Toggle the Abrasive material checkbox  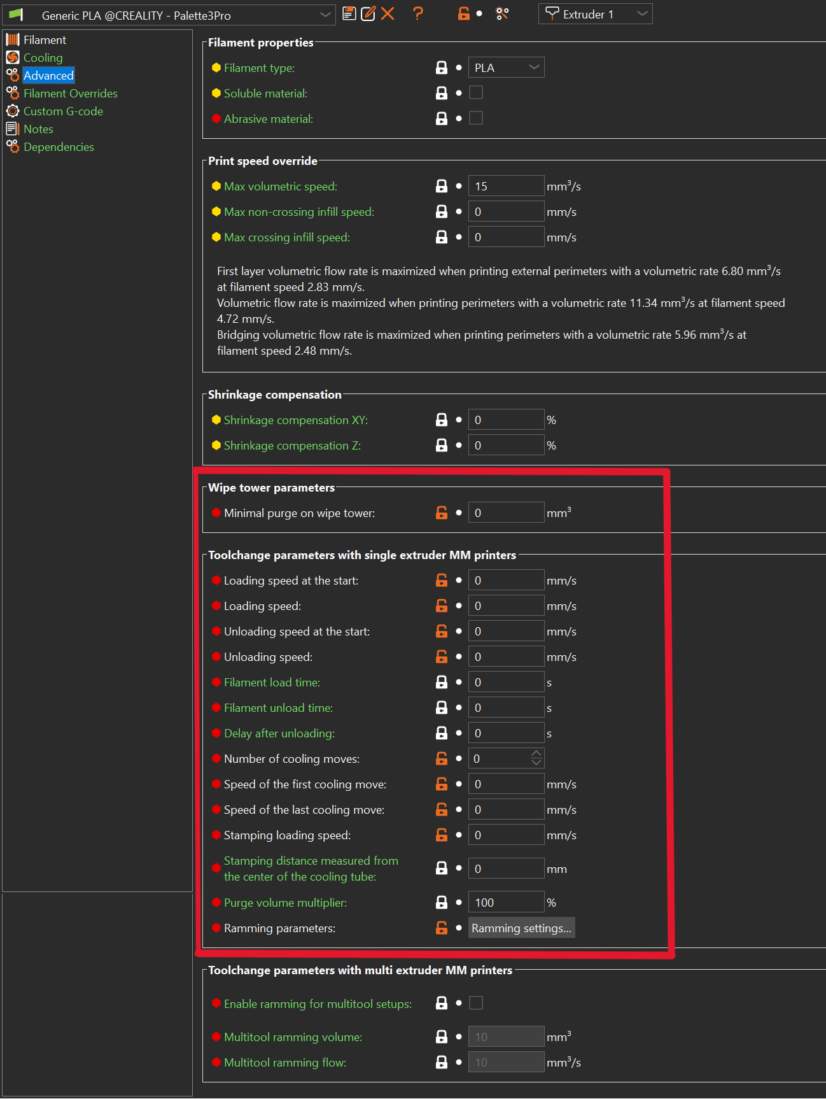pyautogui.click(x=475, y=118)
